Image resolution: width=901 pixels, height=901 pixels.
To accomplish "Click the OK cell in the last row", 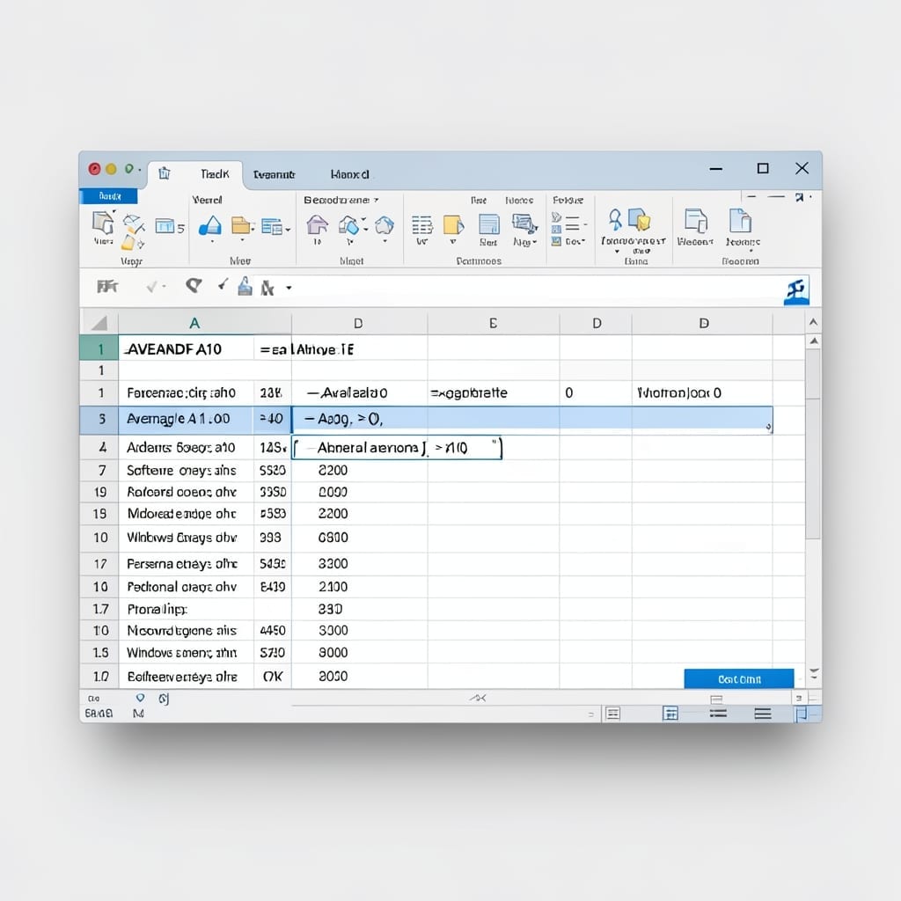I will [x=273, y=677].
